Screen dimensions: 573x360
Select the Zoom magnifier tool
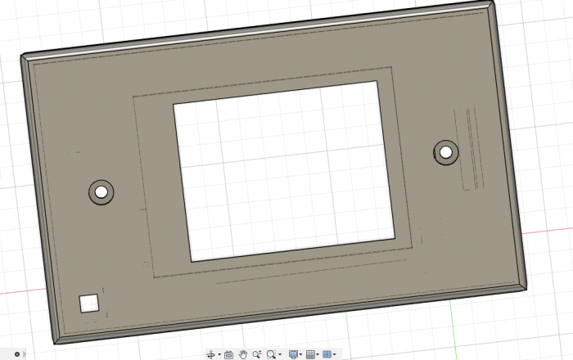pyautogui.click(x=257, y=354)
